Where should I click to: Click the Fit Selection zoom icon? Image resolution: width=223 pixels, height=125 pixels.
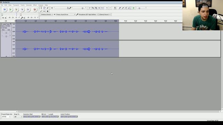126,8
